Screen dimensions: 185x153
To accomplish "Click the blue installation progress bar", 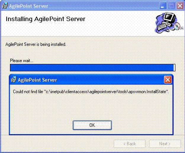I will click(x=89, y=68).
